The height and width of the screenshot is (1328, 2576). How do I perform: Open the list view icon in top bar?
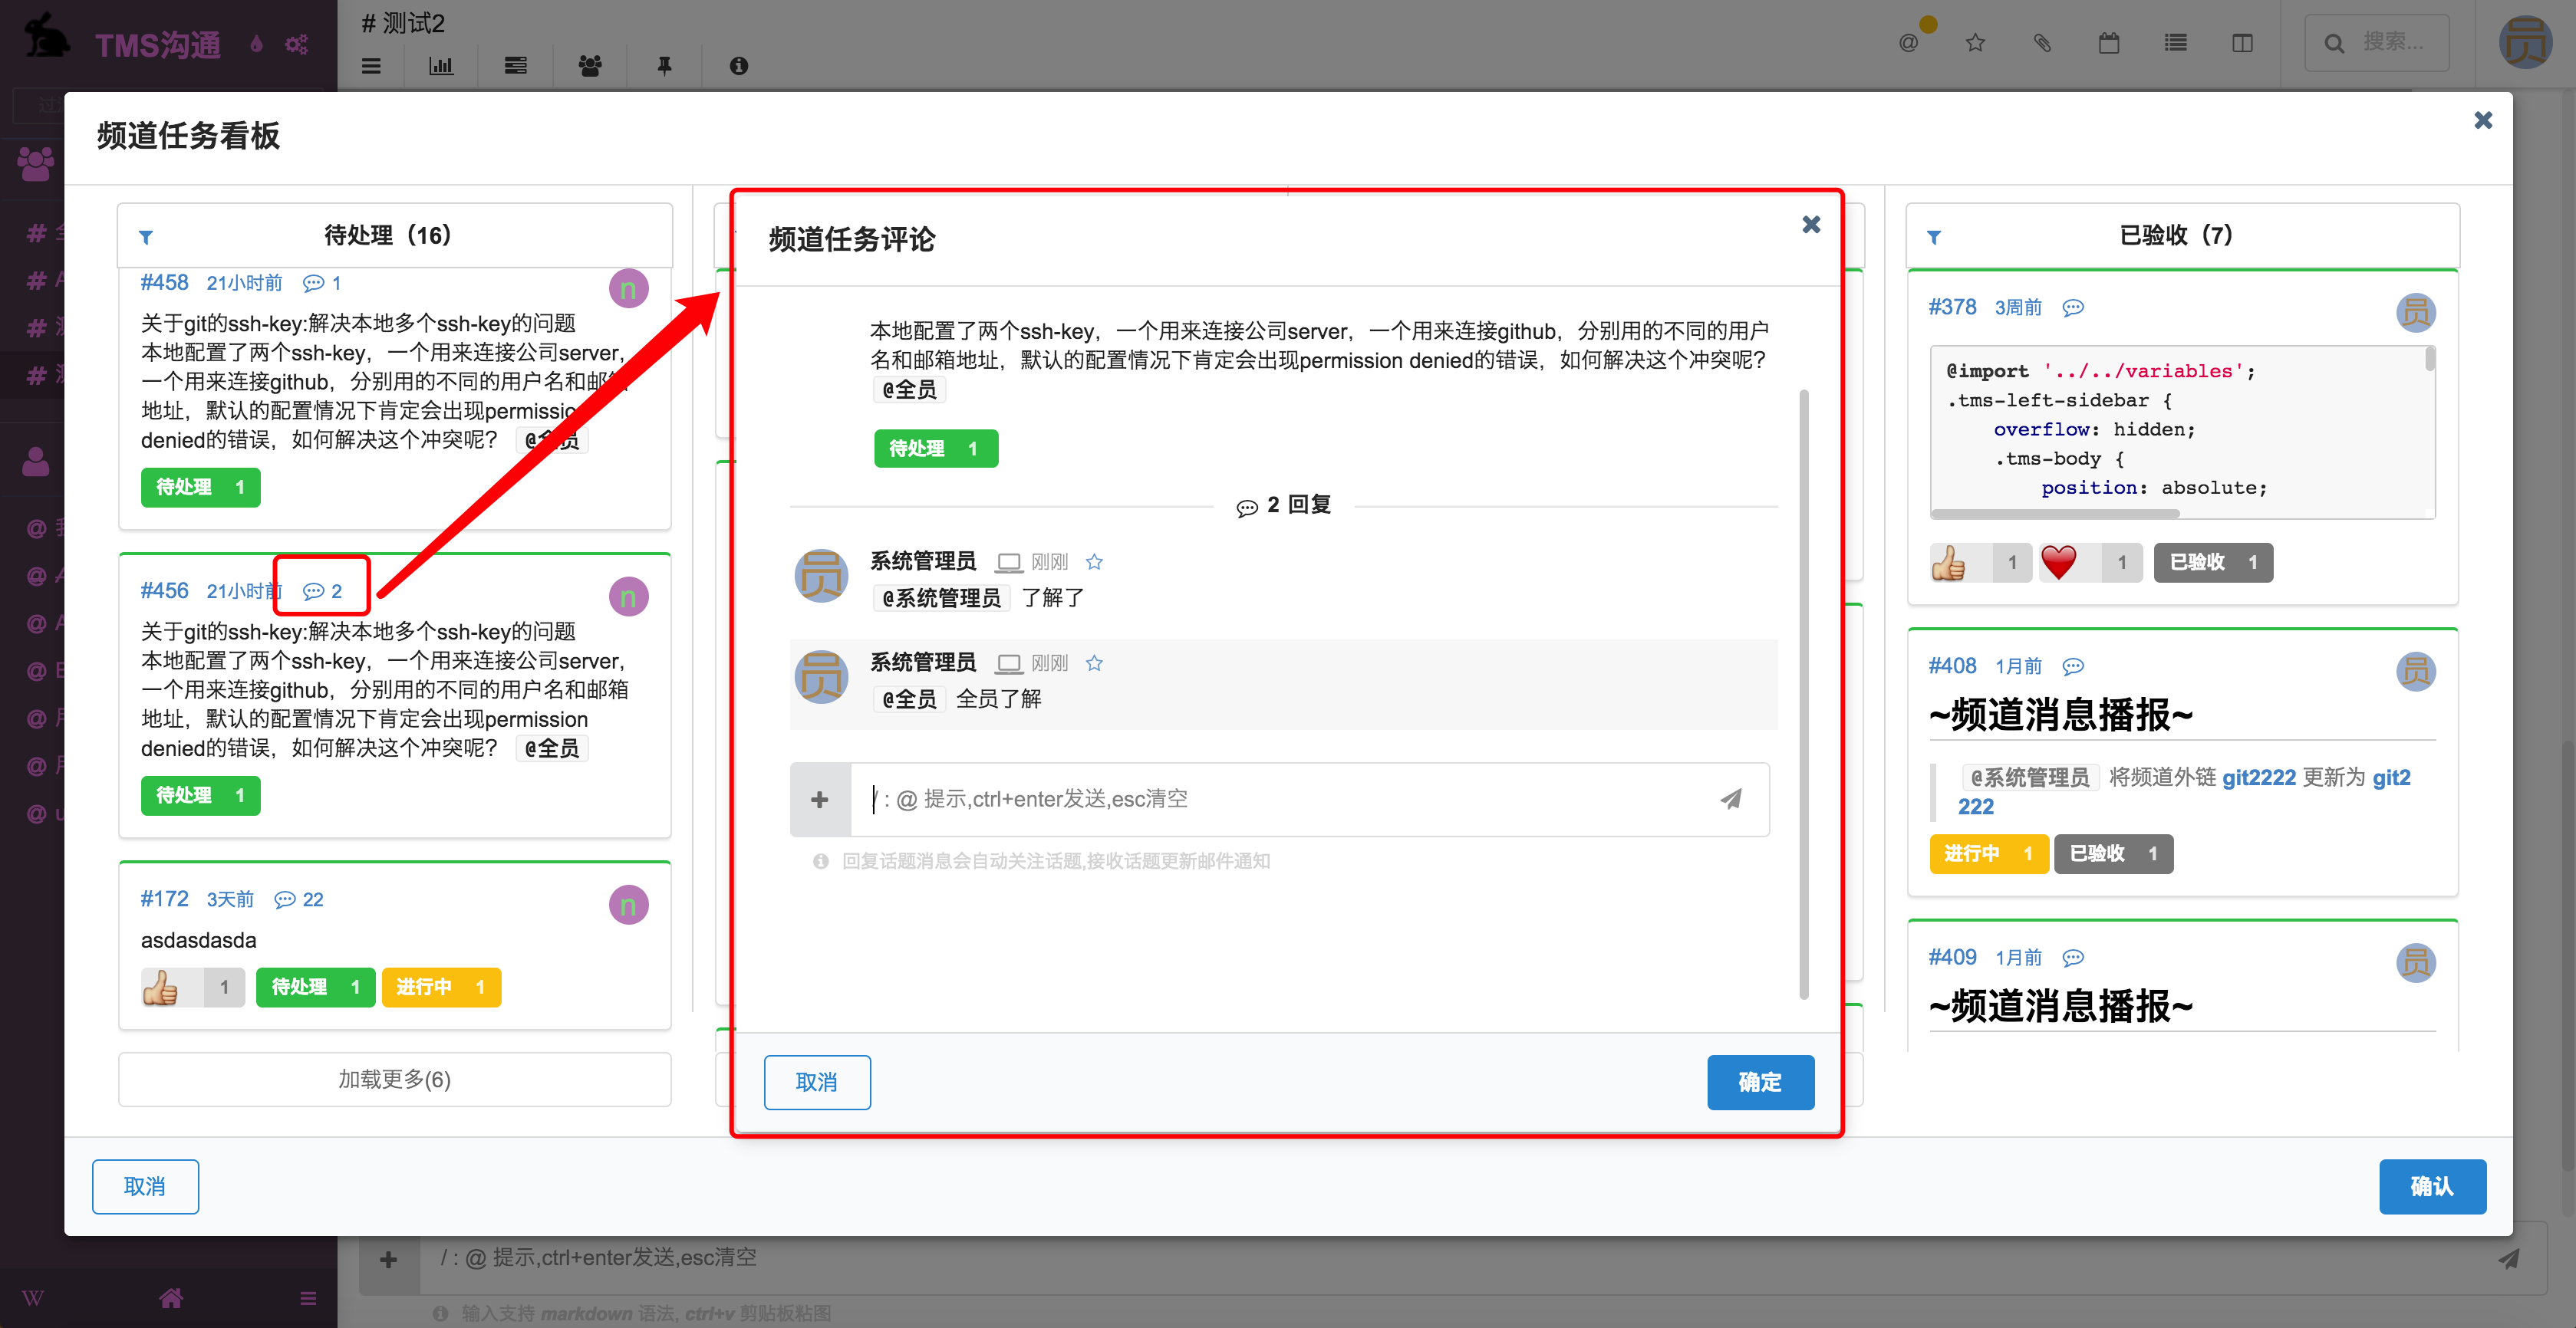pos(2176,43)
